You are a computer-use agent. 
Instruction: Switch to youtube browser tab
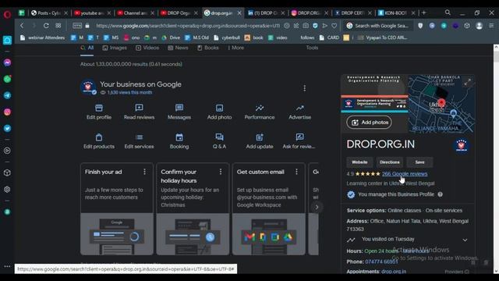click(92, 13)
